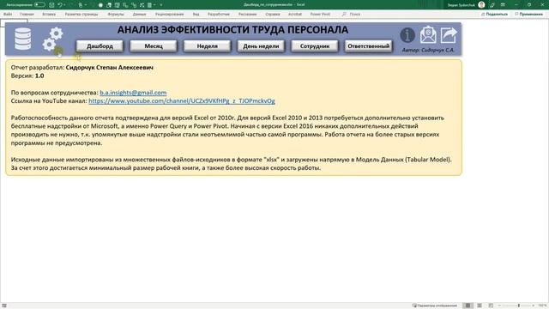The height and width of the screenshot is (309, 549).
Task: Click the Сотрудник button
Action: point(315,45)
